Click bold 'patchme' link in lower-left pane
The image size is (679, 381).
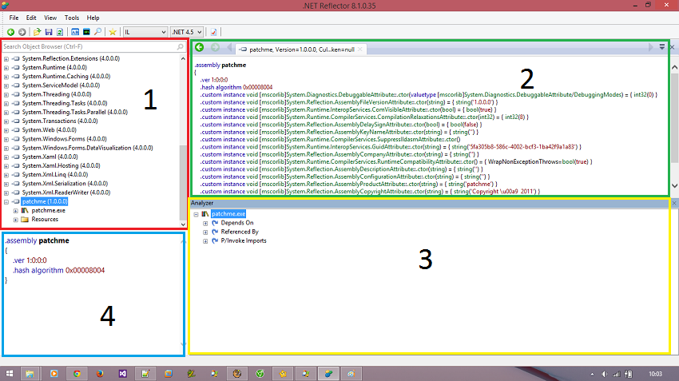tap(54, 240)
